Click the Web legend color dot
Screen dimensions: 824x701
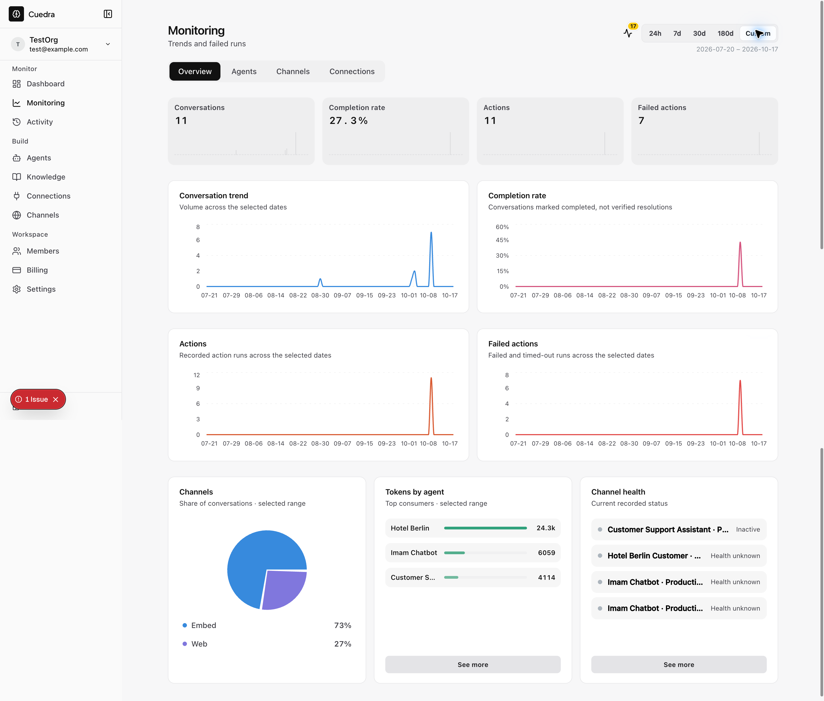pyautogui.click(x=184, y=644)
